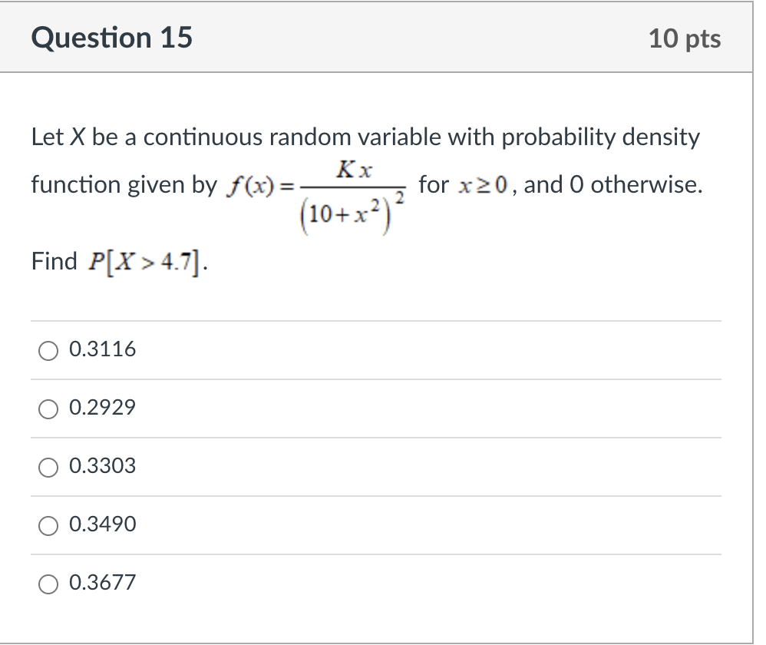Click the radio circle next to 0.3677
The width and height of the screenshot is (766, 645).
tap(48, 584)
